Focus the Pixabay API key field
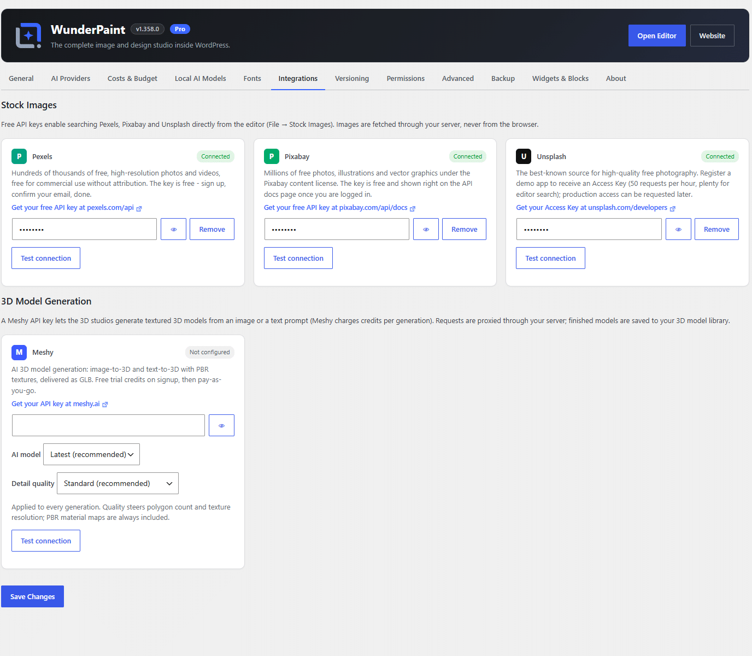Screen dimensions: 752x656 pyautogui.click(x=337, y=229)
